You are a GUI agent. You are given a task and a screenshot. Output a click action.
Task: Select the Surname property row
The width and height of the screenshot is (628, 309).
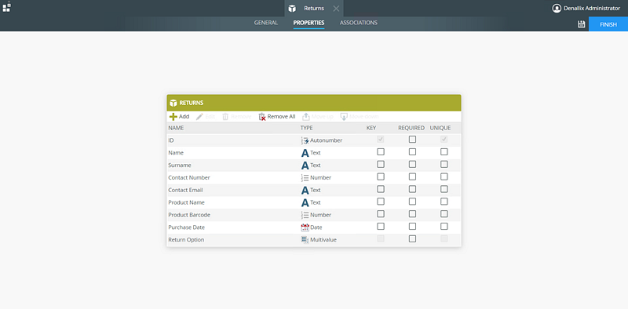click(314, 165)
